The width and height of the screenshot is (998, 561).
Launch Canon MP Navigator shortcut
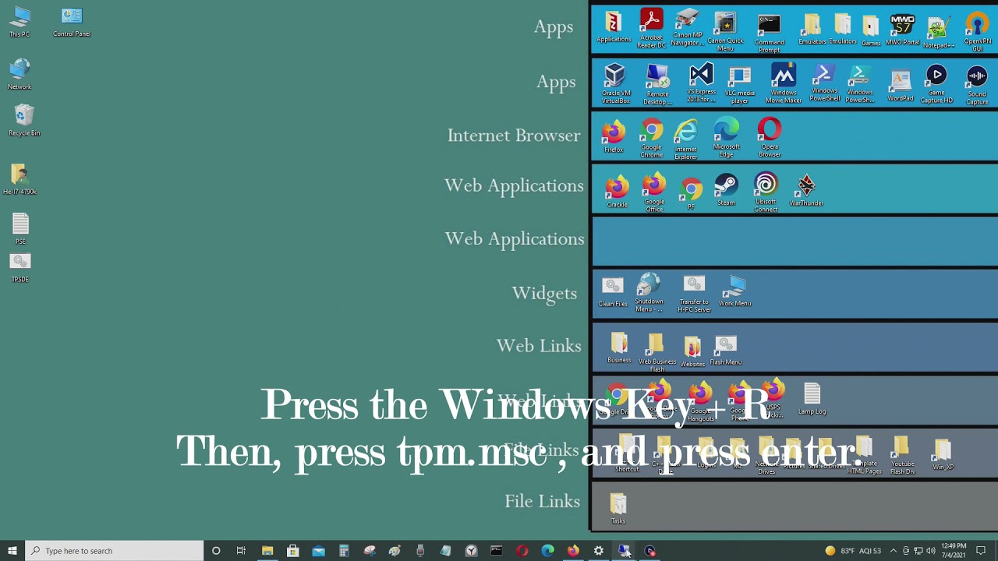pyautogui.click(x=687, y=28)
